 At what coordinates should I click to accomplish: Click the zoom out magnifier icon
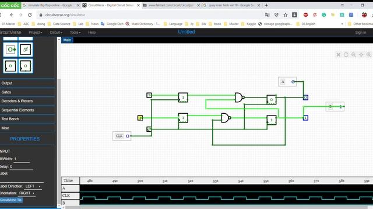pyautogui.click(x=354, y=55)
